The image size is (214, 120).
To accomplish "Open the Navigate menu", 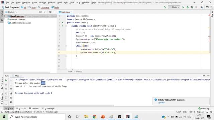I will click(26, 2).
